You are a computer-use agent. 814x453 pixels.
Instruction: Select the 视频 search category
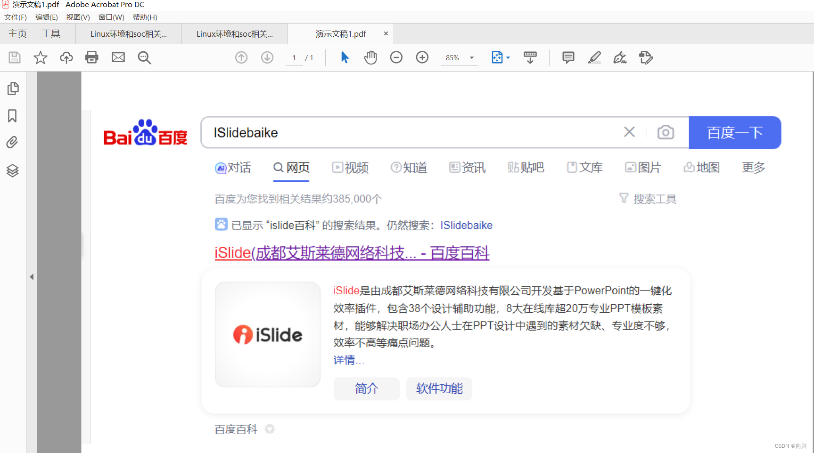350,168
